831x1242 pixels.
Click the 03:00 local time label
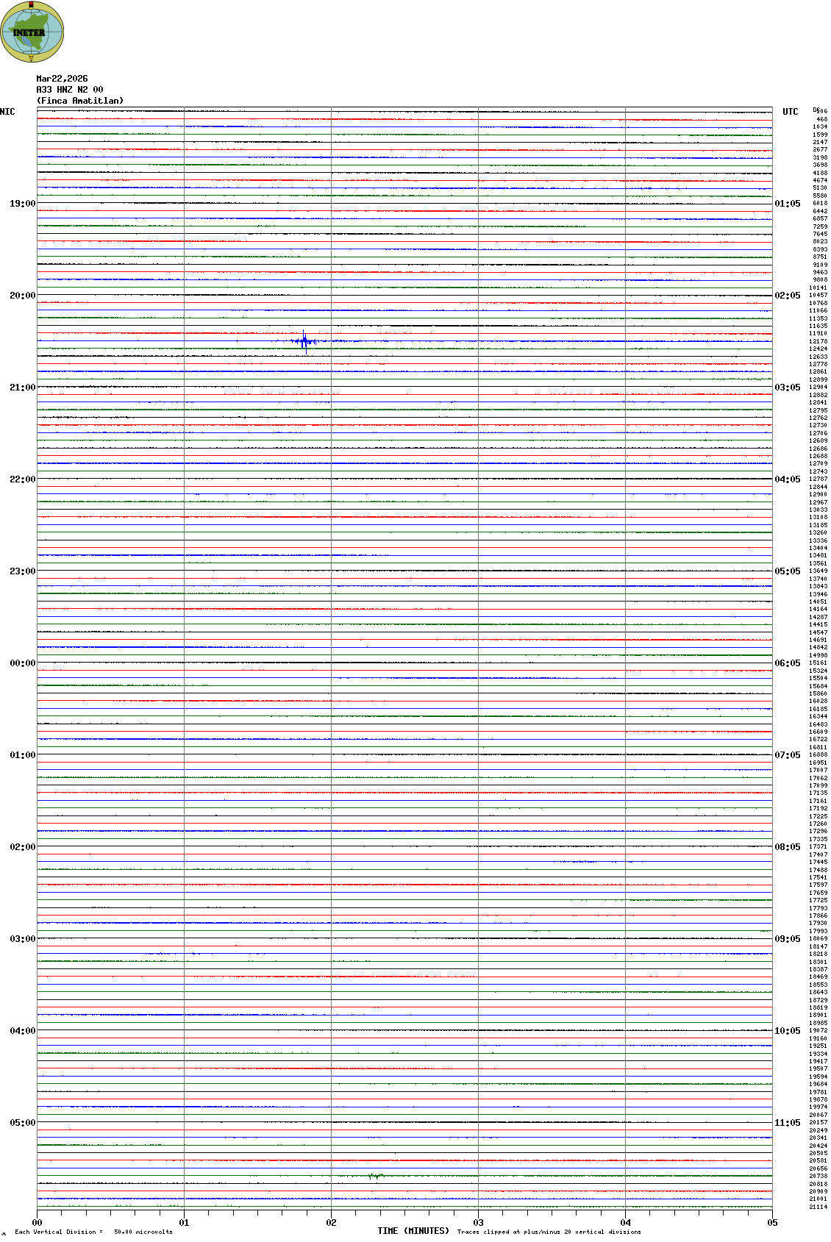tap(22, 939)
